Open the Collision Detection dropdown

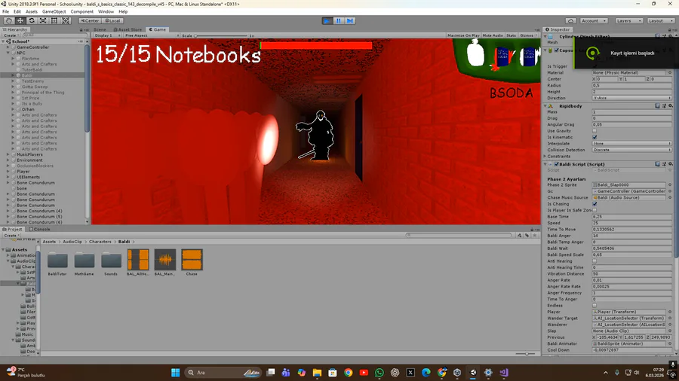[x=631, y=150]
